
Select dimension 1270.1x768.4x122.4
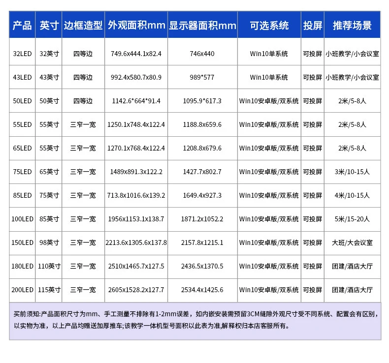[136, 148]
